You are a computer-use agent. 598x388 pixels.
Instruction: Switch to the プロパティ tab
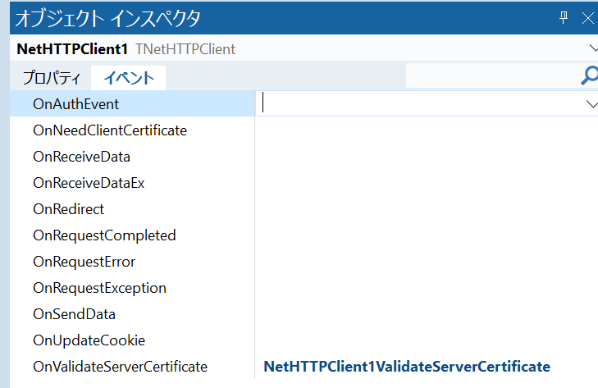pos(51,79)
